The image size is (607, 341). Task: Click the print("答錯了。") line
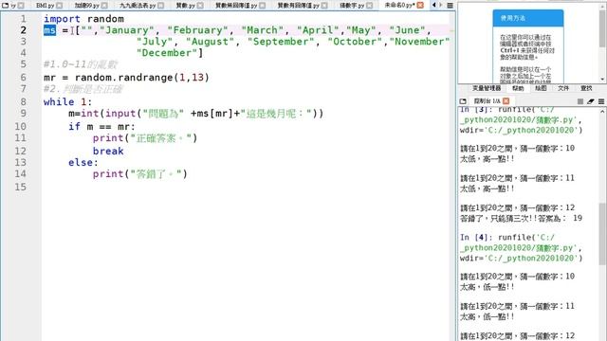coord(139,174)
